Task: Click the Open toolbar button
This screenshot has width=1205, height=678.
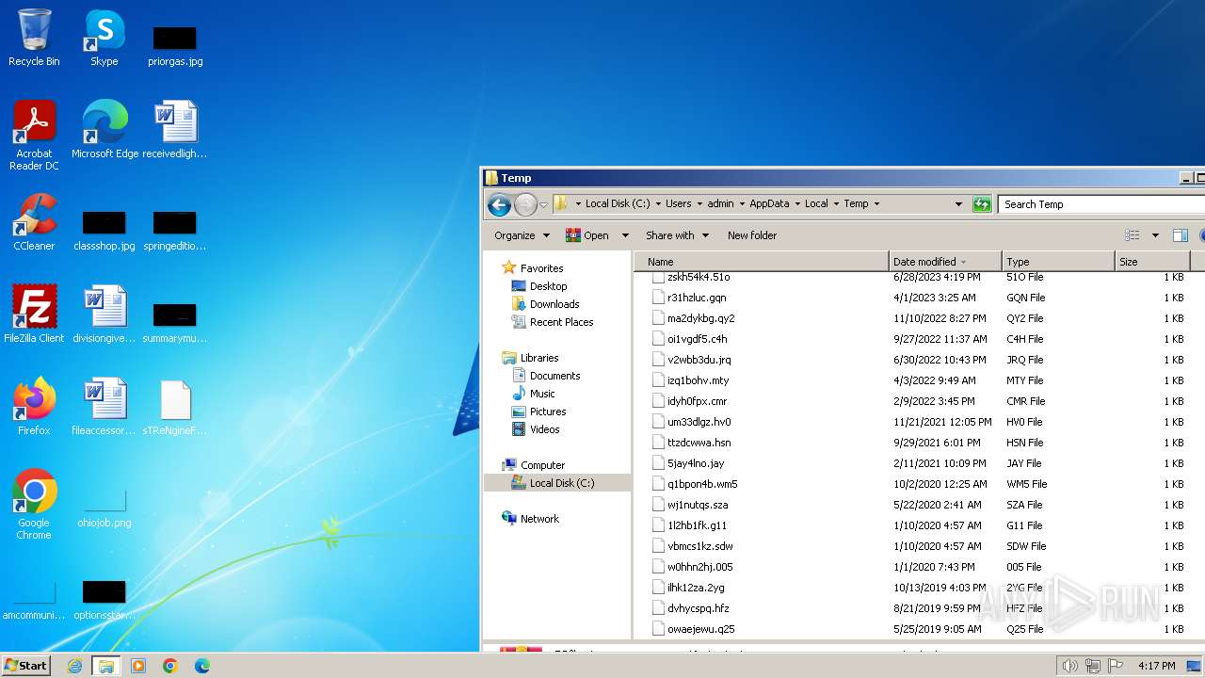Action: point(588,235)
